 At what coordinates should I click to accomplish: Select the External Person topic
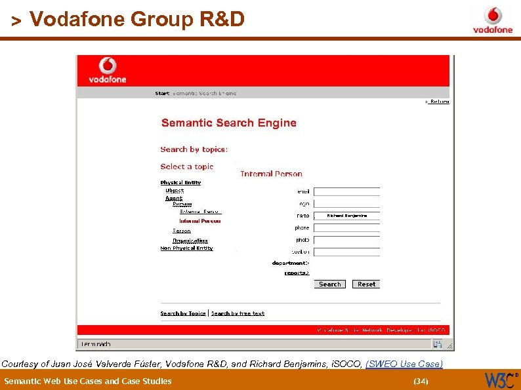click(x=200, y=212)
